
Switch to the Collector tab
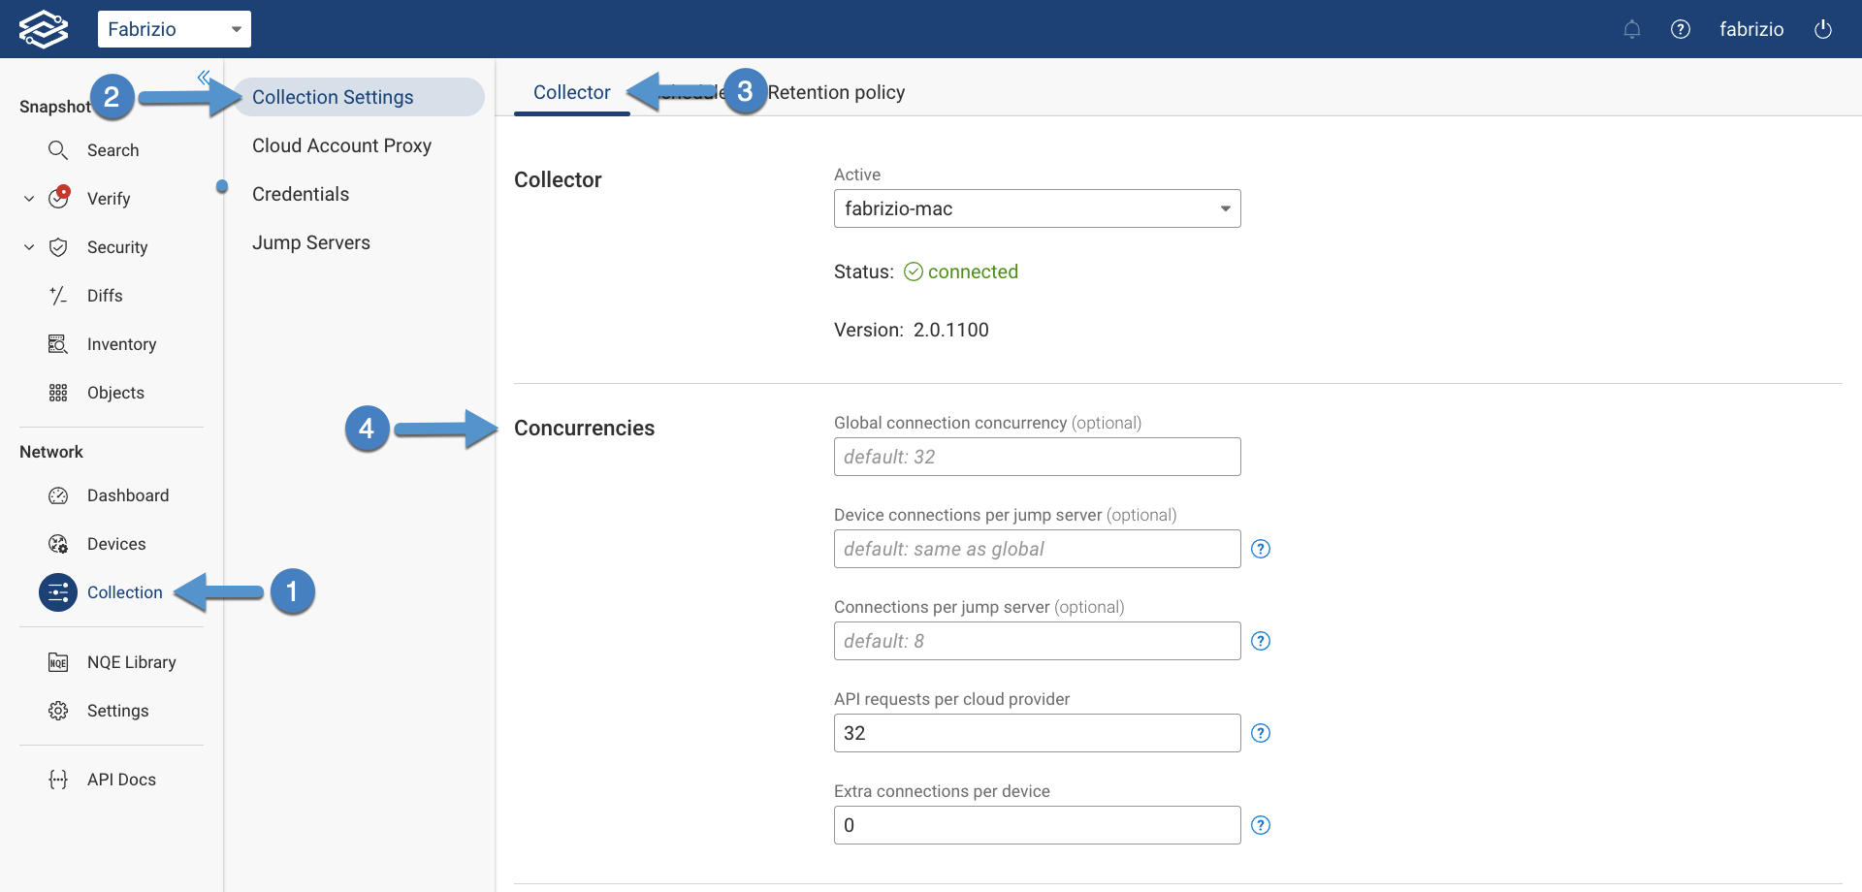coord(571,92)
